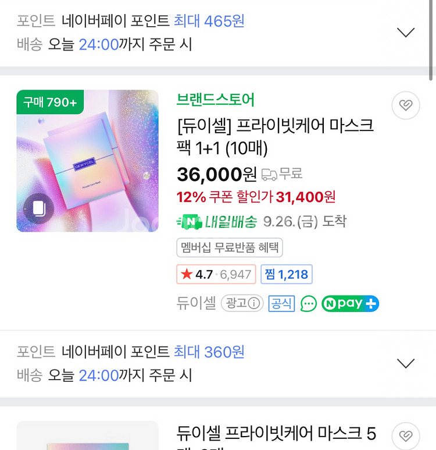Screen dimensions: 436x450
Task: Open the 듀이셀 프라이빗케어 마스크 5 listing title
Action: point(276,434)
